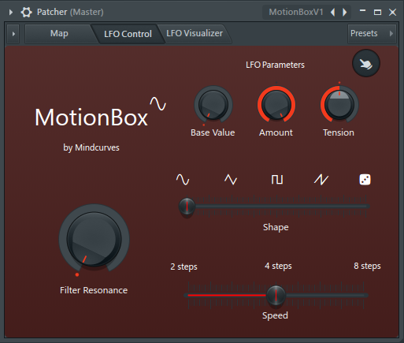Click the Base Value knob

coord(213,105)
